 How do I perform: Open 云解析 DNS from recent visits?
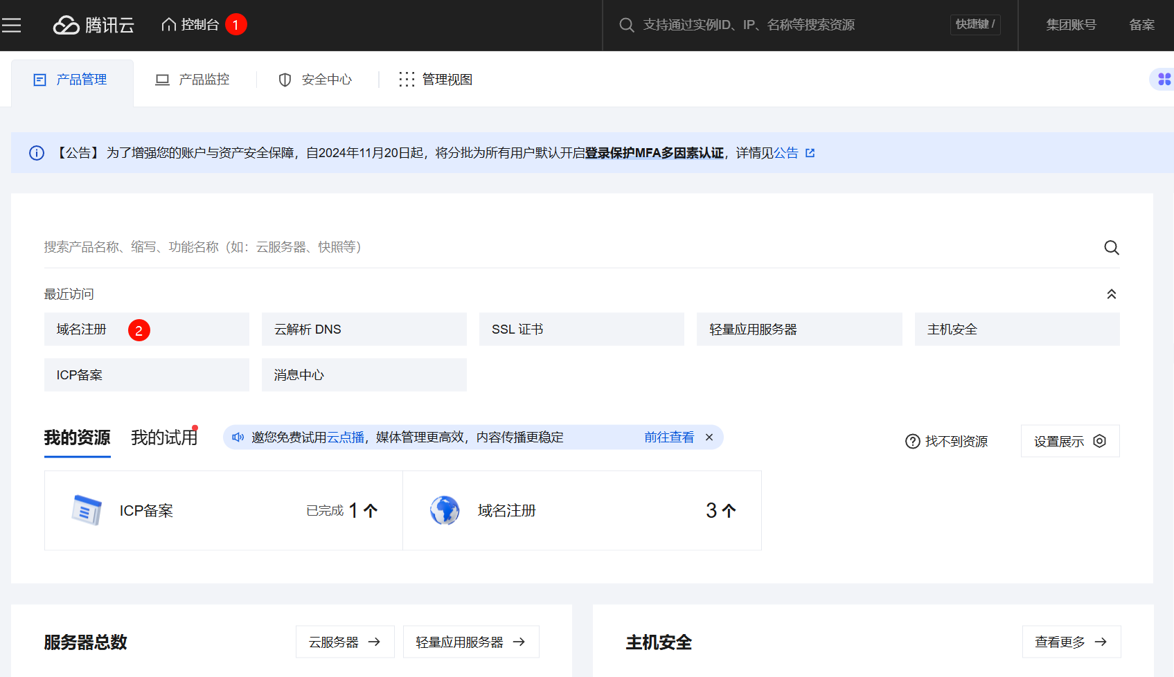point(364,330)
